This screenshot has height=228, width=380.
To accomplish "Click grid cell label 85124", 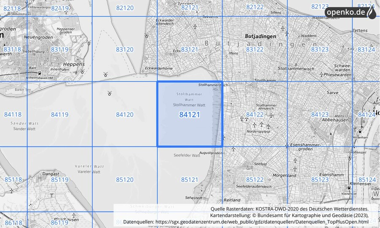I will [x=367, y=180].
